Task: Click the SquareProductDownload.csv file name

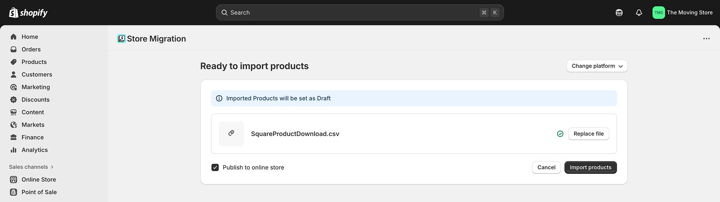Action: pyautogui.click(x=295, y=134)
